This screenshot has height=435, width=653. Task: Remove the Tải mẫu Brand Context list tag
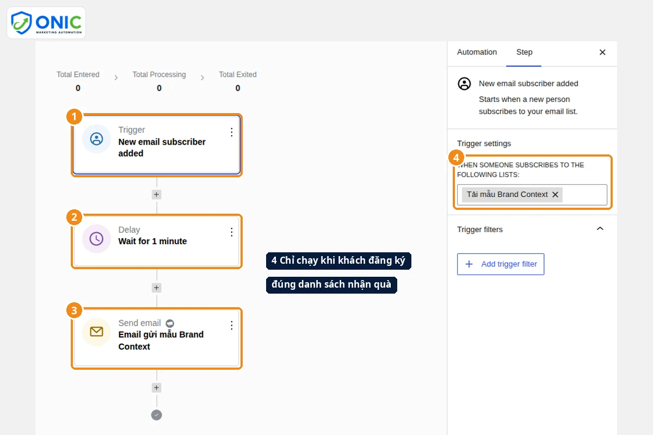(x=555, y=195)
